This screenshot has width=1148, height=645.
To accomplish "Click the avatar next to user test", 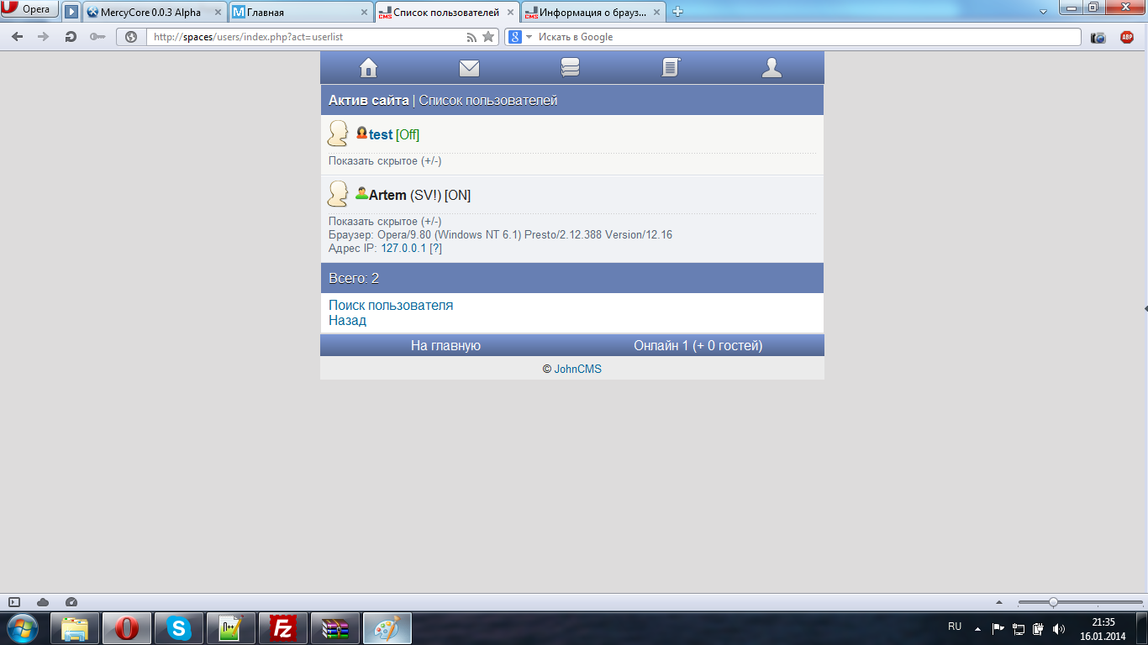I will pos(338,134).
